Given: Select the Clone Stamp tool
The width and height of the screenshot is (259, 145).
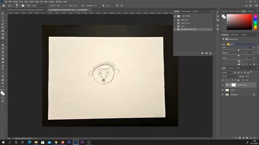Looking at the screenshot, I should [3, 45].
